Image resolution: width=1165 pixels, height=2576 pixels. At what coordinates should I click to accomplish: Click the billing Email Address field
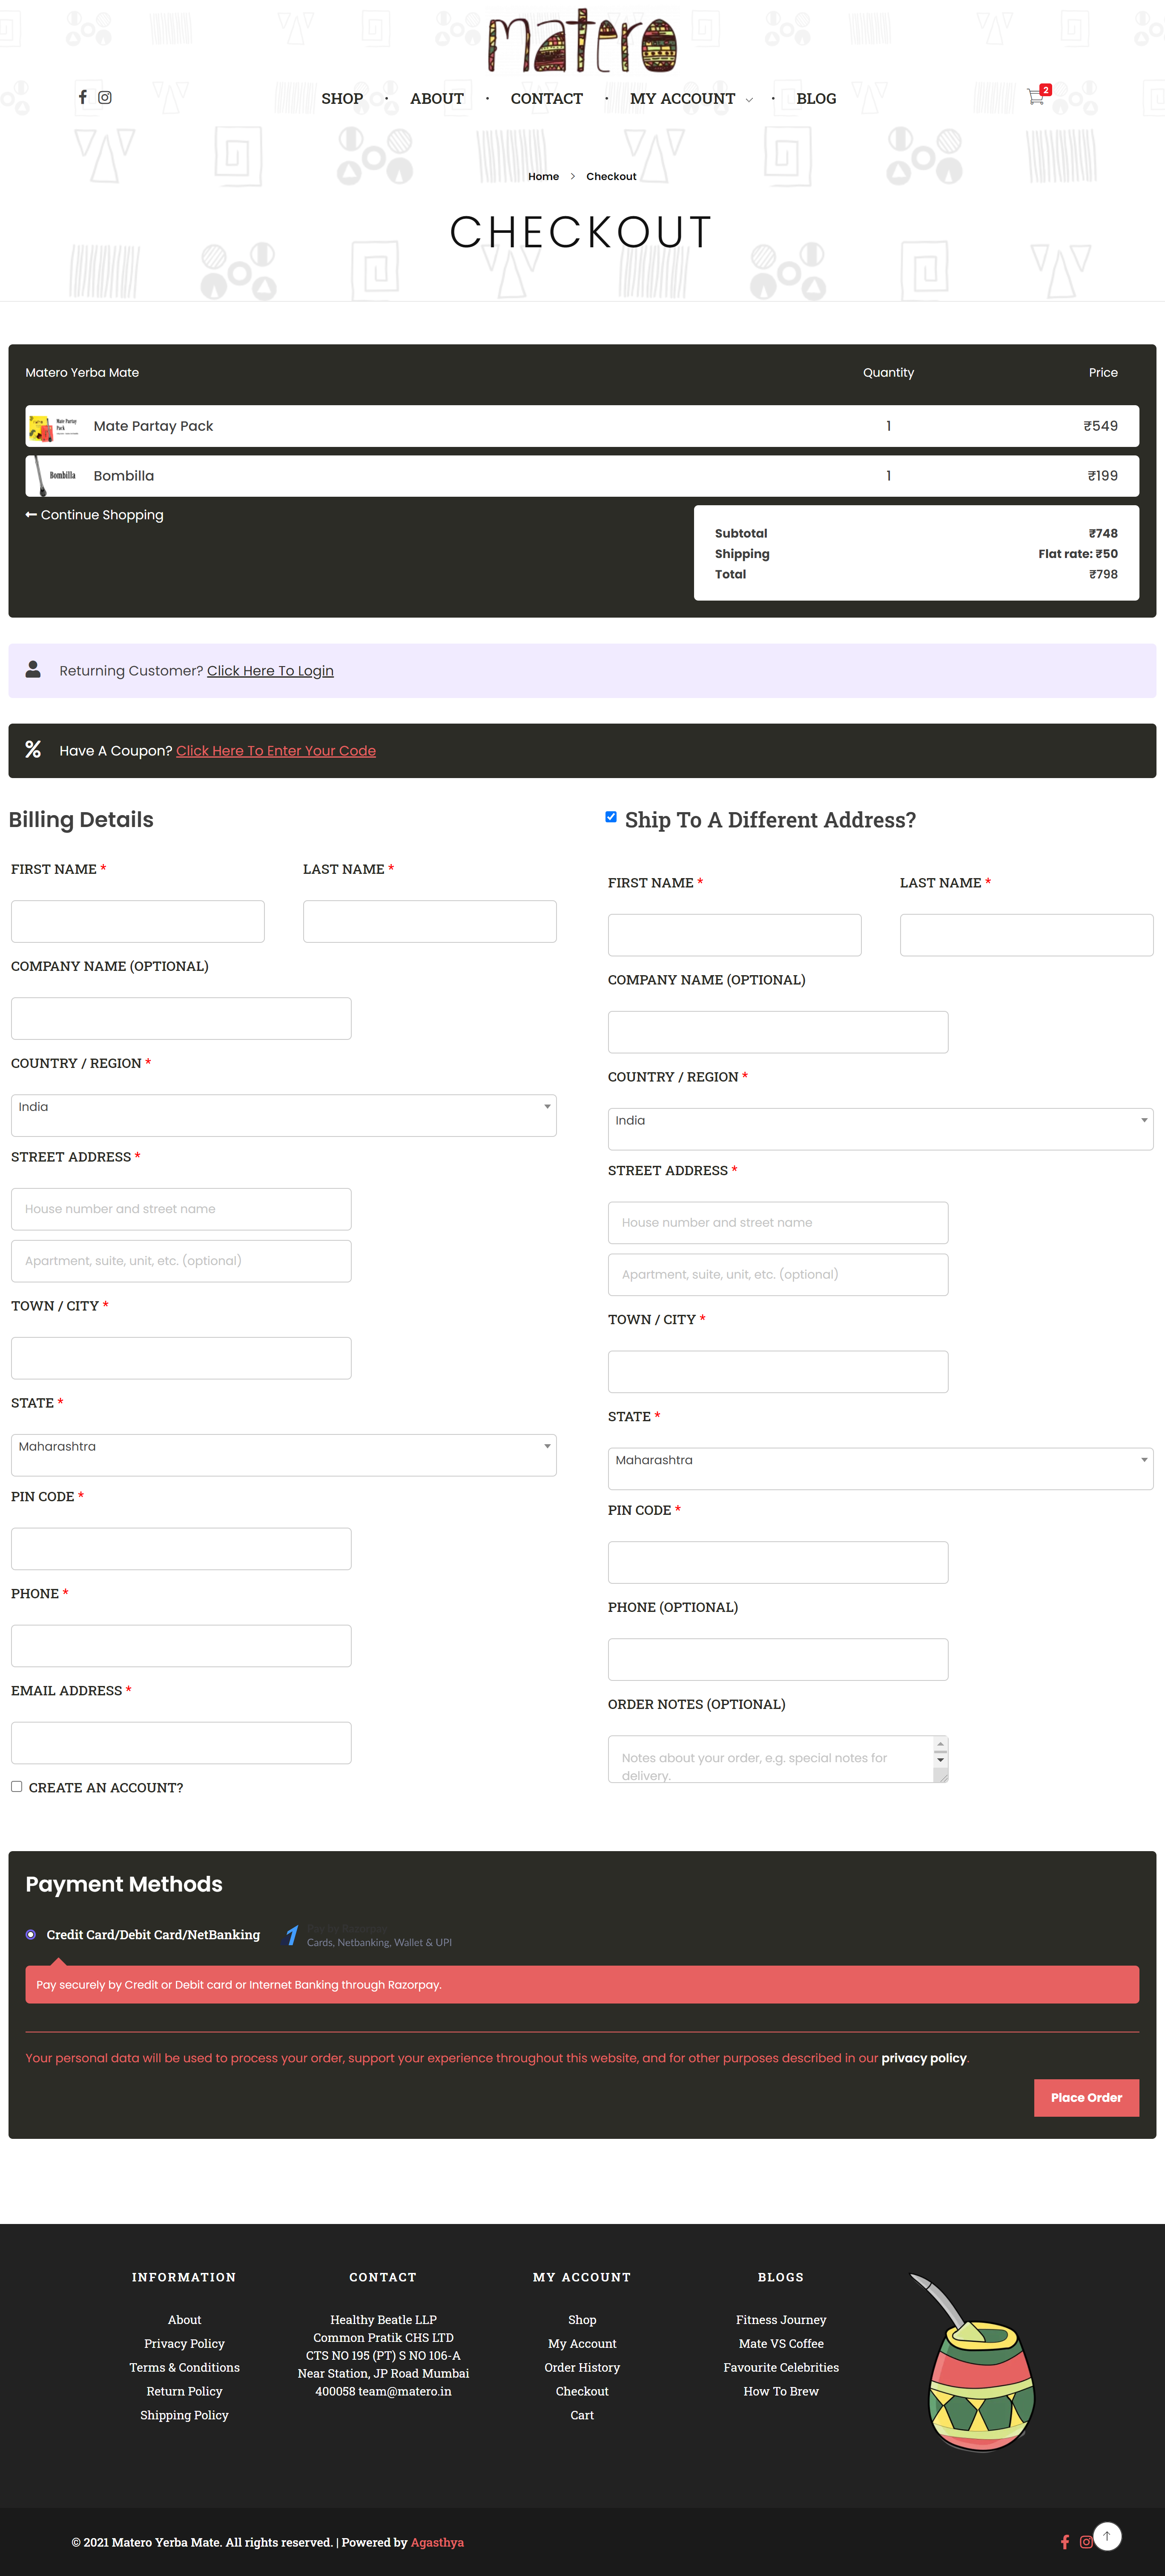(181, 1742)
